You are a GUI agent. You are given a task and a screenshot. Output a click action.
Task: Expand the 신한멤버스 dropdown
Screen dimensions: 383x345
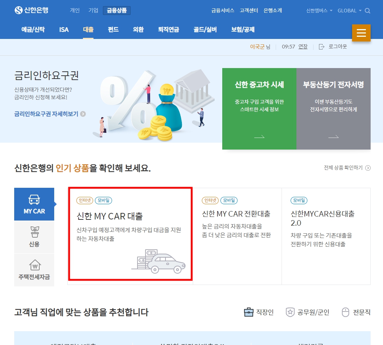[x=319, y=11]
